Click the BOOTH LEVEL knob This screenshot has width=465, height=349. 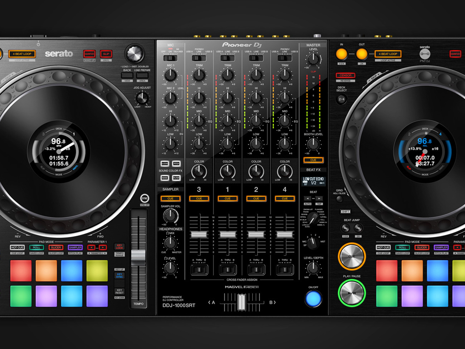[313, 144]
